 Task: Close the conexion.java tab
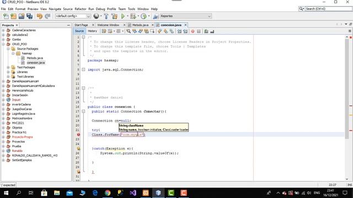click(x=186, y=25)
